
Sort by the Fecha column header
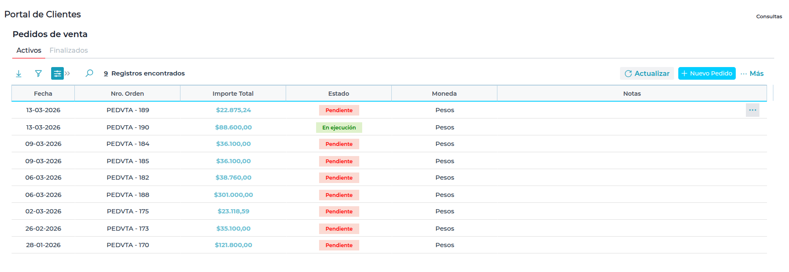pyautogui.click(x=43, y=94)
